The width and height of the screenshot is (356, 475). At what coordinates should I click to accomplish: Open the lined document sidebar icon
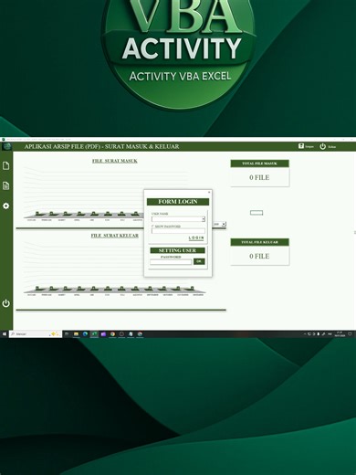(x=5, y=185)
